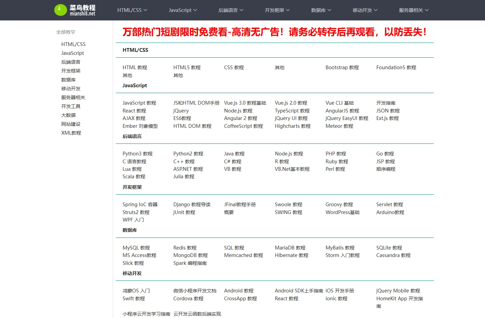Open the AJAX 教程 link
The image size is (485, 318).
[134, 118]
